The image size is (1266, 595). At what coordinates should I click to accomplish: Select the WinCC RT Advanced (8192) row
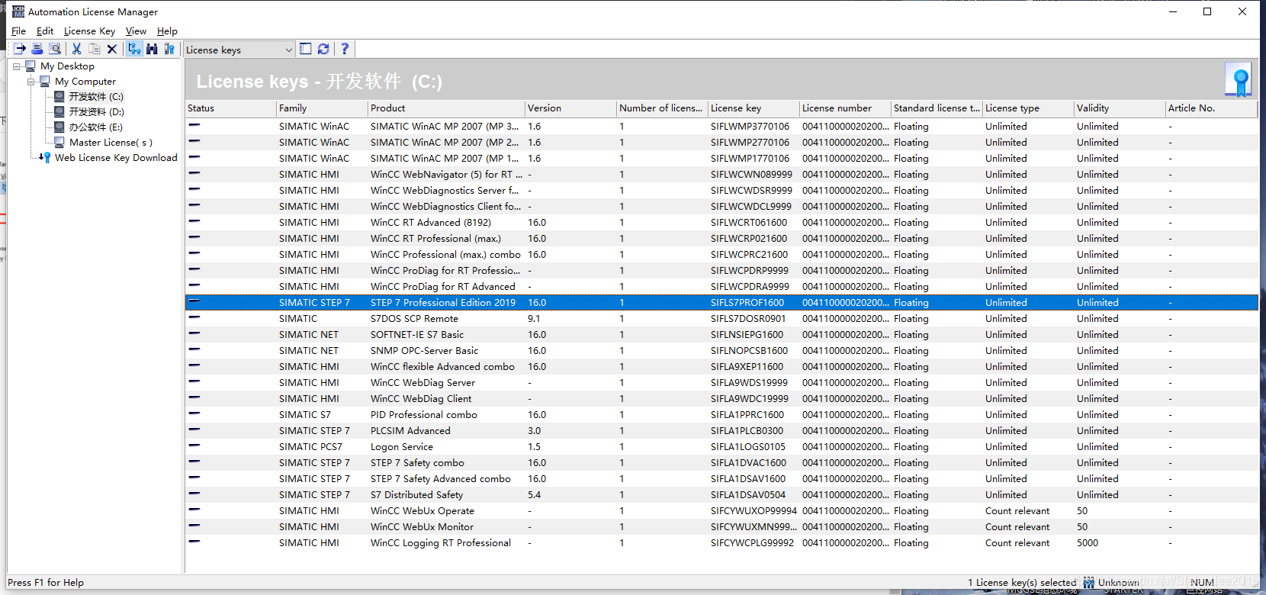tap(721, 223)
